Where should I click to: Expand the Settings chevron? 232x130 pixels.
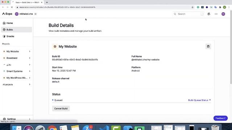pyautogui.click(x=30, y=119)
